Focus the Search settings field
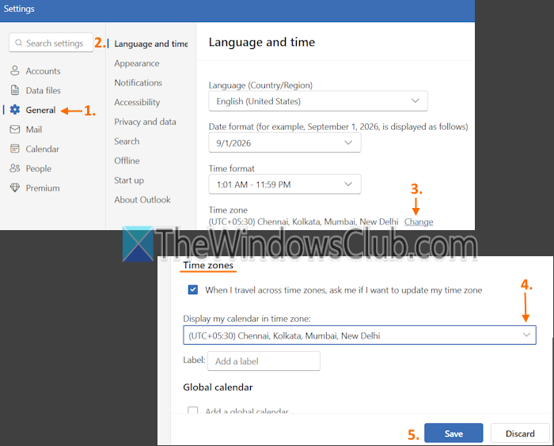554x446 pixels. (x=51, y=43)
